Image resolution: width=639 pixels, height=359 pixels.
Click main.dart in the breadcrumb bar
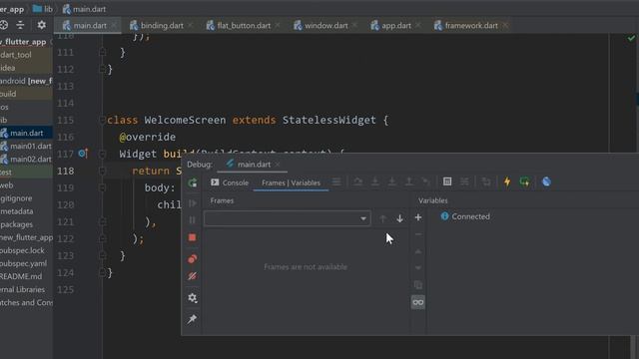pyautogui.click(x=84, y=9)
